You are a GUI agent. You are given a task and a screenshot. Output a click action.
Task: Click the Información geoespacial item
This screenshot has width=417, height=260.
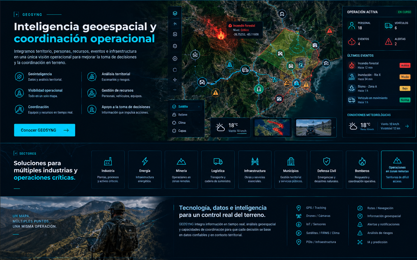tap(379, 216)
